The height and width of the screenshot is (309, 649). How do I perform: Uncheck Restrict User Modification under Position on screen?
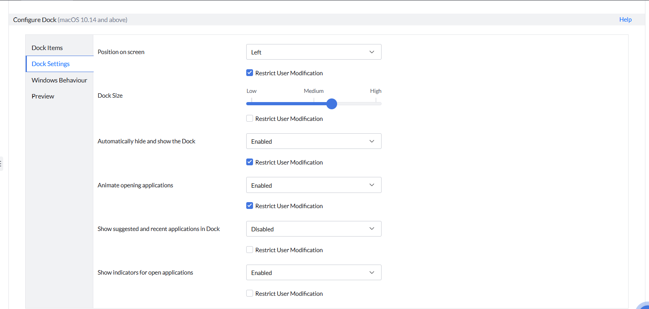tap(250, 73)
